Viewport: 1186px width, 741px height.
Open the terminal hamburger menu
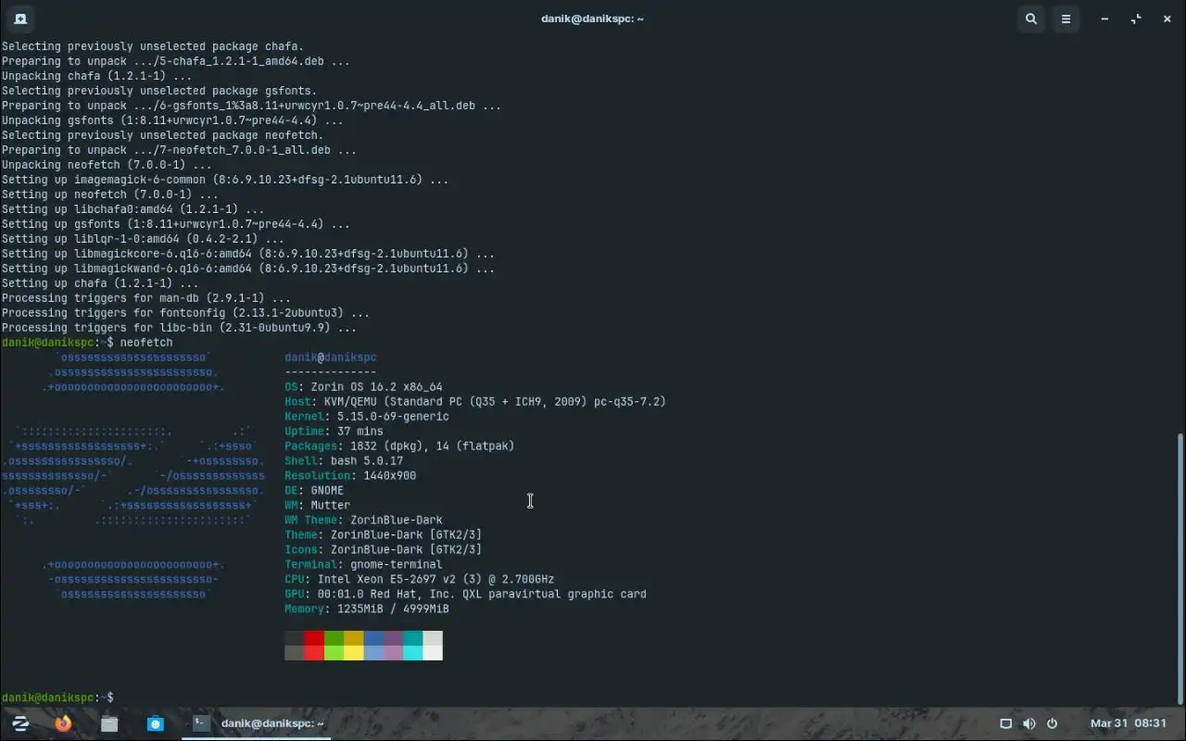pos(1066,19)
